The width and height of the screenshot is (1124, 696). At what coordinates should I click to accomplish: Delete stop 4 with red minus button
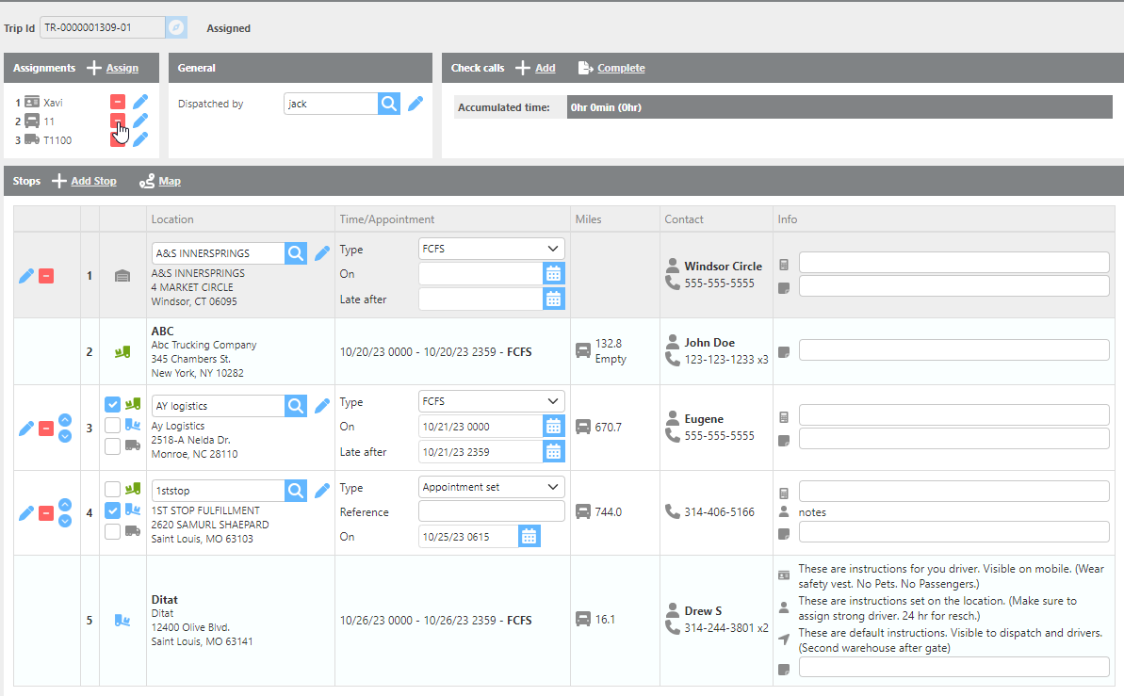pos(46,513)
